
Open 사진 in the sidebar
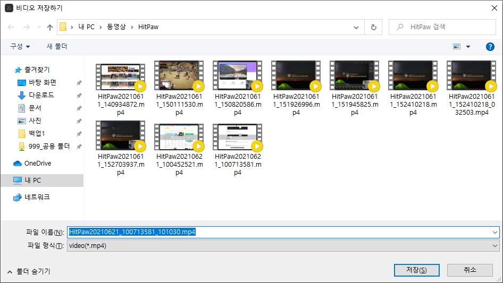pyautogui.click(x=35, y=121)
